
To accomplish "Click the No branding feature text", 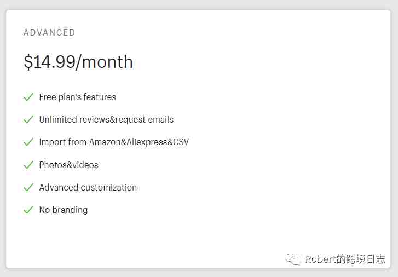I will coord(64,210).
